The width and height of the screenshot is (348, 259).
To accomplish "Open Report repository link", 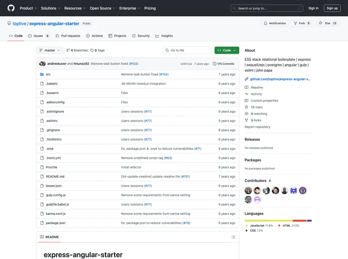I will point(257,127).
